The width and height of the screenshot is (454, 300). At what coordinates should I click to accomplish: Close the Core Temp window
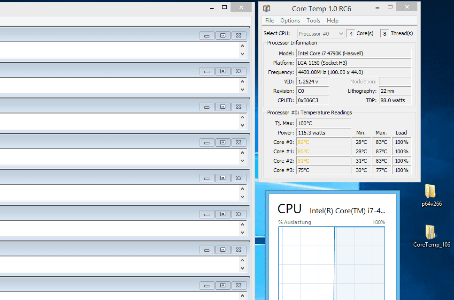pos(407,7)
